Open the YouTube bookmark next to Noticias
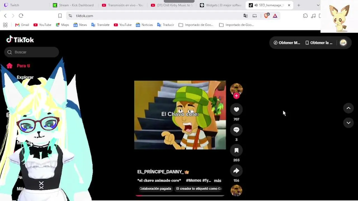 pyautogui.click(x=123, y=25)
